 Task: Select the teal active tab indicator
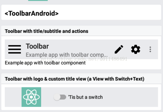38,0
